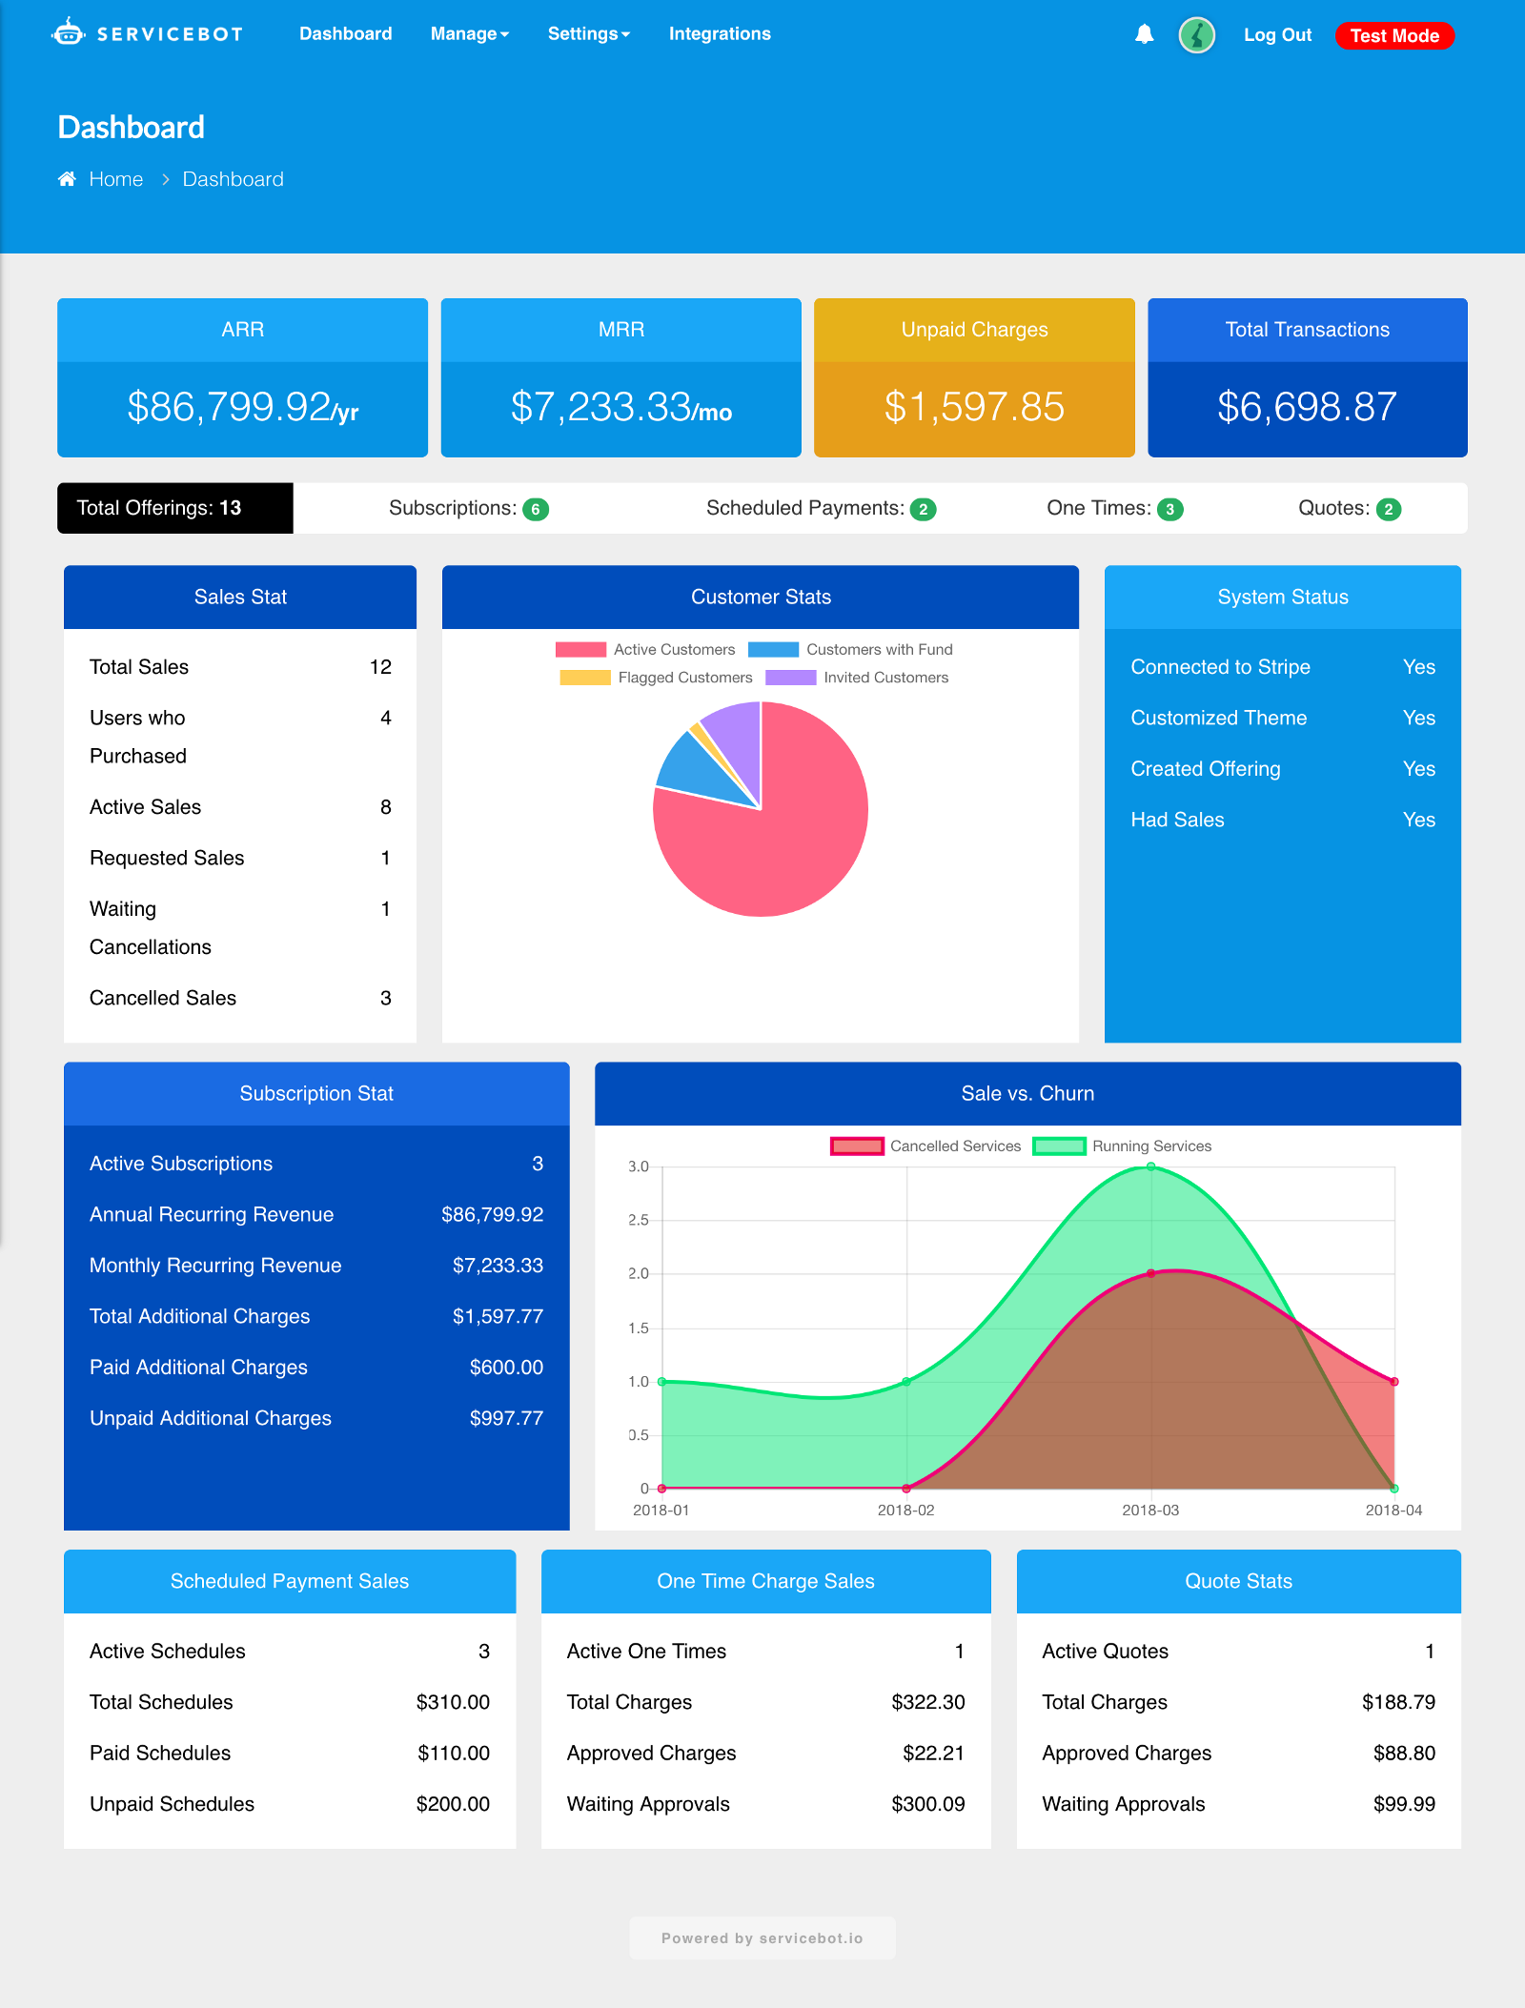Click the Test Mode badge
This screenshot has width=1525, height=2008.
coord(1394,35)
